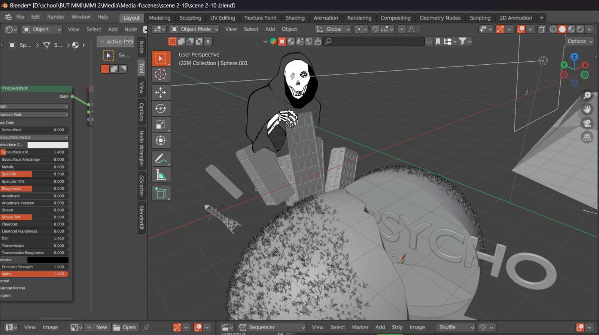
Task: Open the Options dropdown in viewport
Action: (579, 41)
